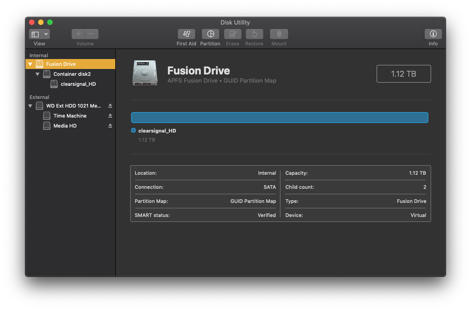Image resolution: width=471 pixels, height=310 pixels.
Task: Run First Aid on the selected disk
Action: pyautogui.click(x=186, y=34)
